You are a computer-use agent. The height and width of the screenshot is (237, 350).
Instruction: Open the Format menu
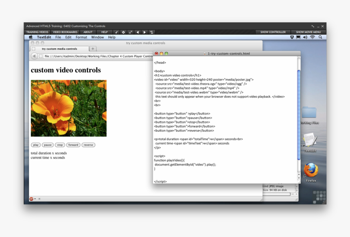tap(81, 37)
